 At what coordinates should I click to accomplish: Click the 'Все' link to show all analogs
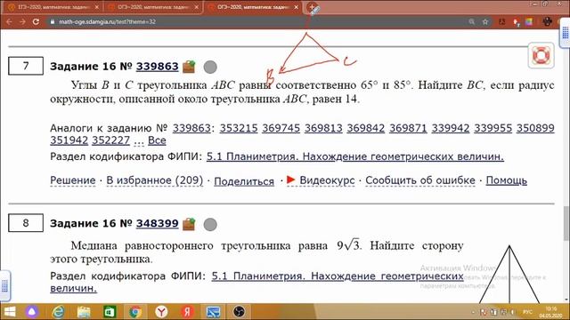(x=157, y=140)
